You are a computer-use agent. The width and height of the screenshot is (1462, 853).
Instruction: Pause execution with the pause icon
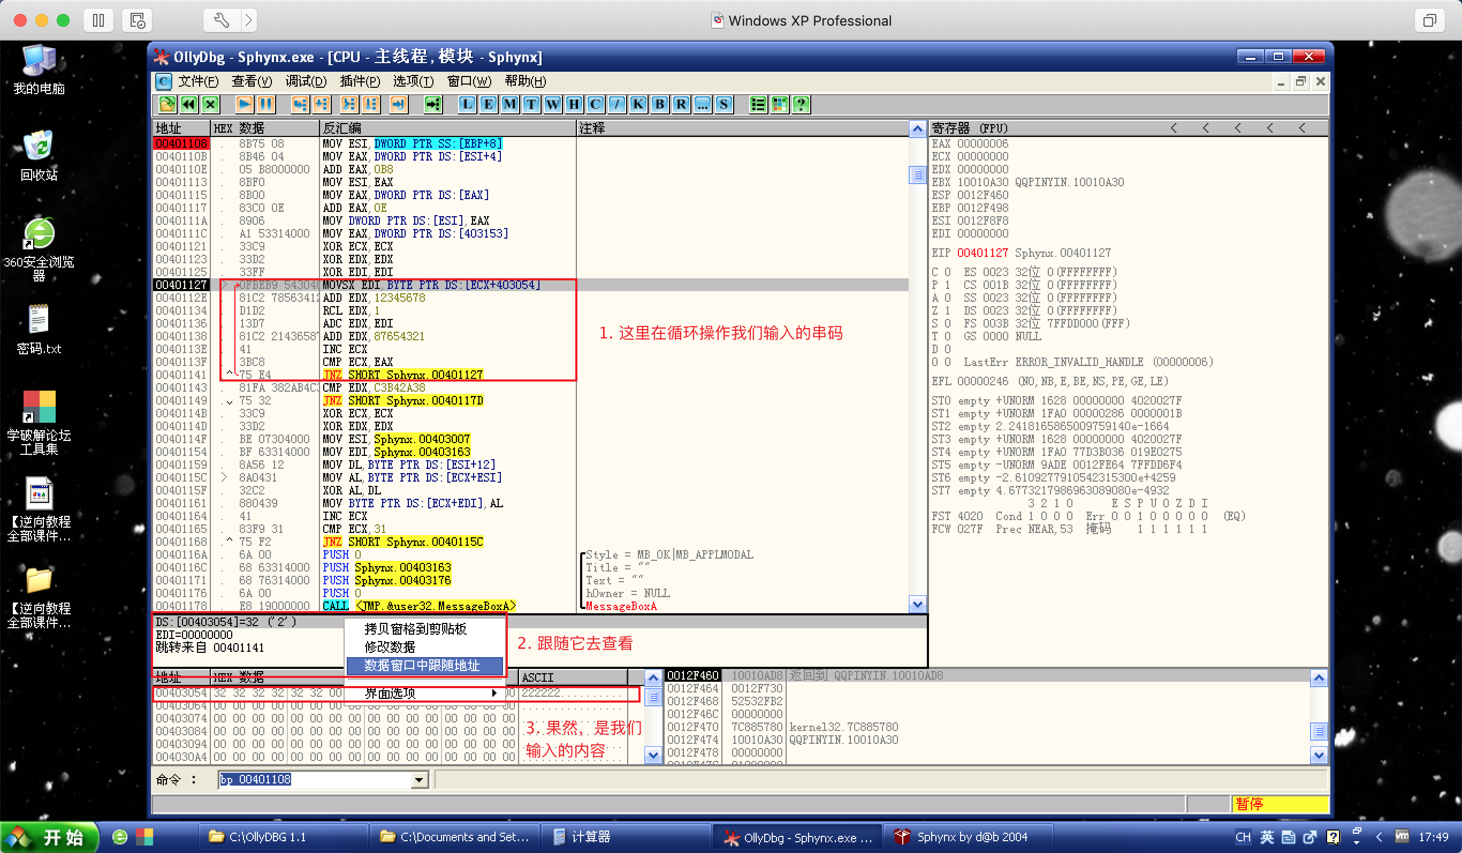pos(266,104)
